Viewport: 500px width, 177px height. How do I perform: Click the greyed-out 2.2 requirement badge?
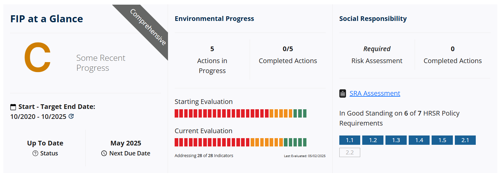click(350, 152)
